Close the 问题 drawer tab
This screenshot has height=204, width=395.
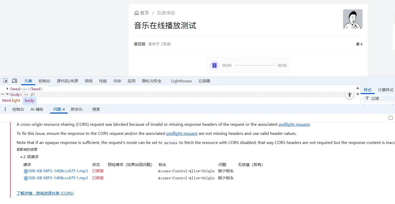click(x=64, y=110)
